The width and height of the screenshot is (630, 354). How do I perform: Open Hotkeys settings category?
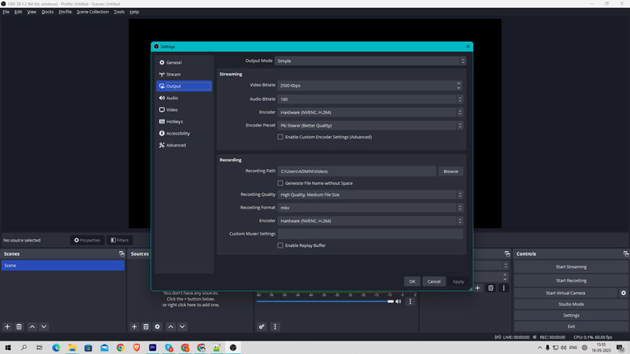183,122
